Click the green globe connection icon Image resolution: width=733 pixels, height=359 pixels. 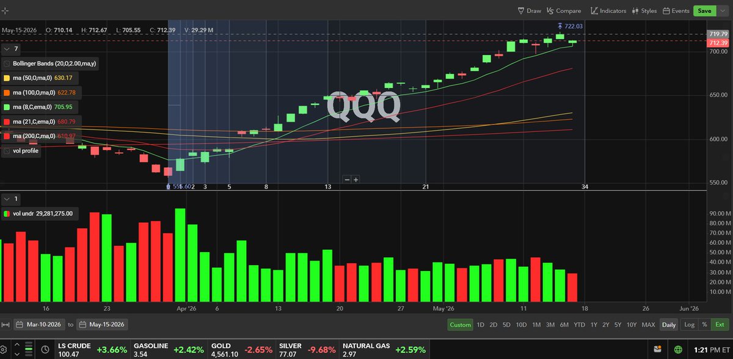tap(677, 350)
